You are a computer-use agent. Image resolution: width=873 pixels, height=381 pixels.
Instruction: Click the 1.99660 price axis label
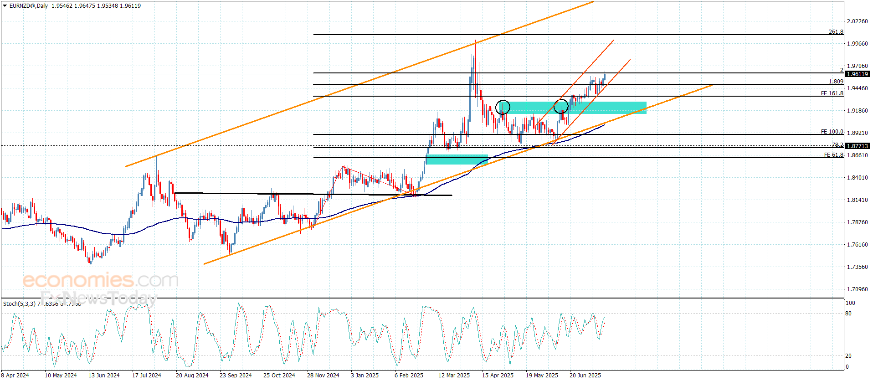pos(857,44)
